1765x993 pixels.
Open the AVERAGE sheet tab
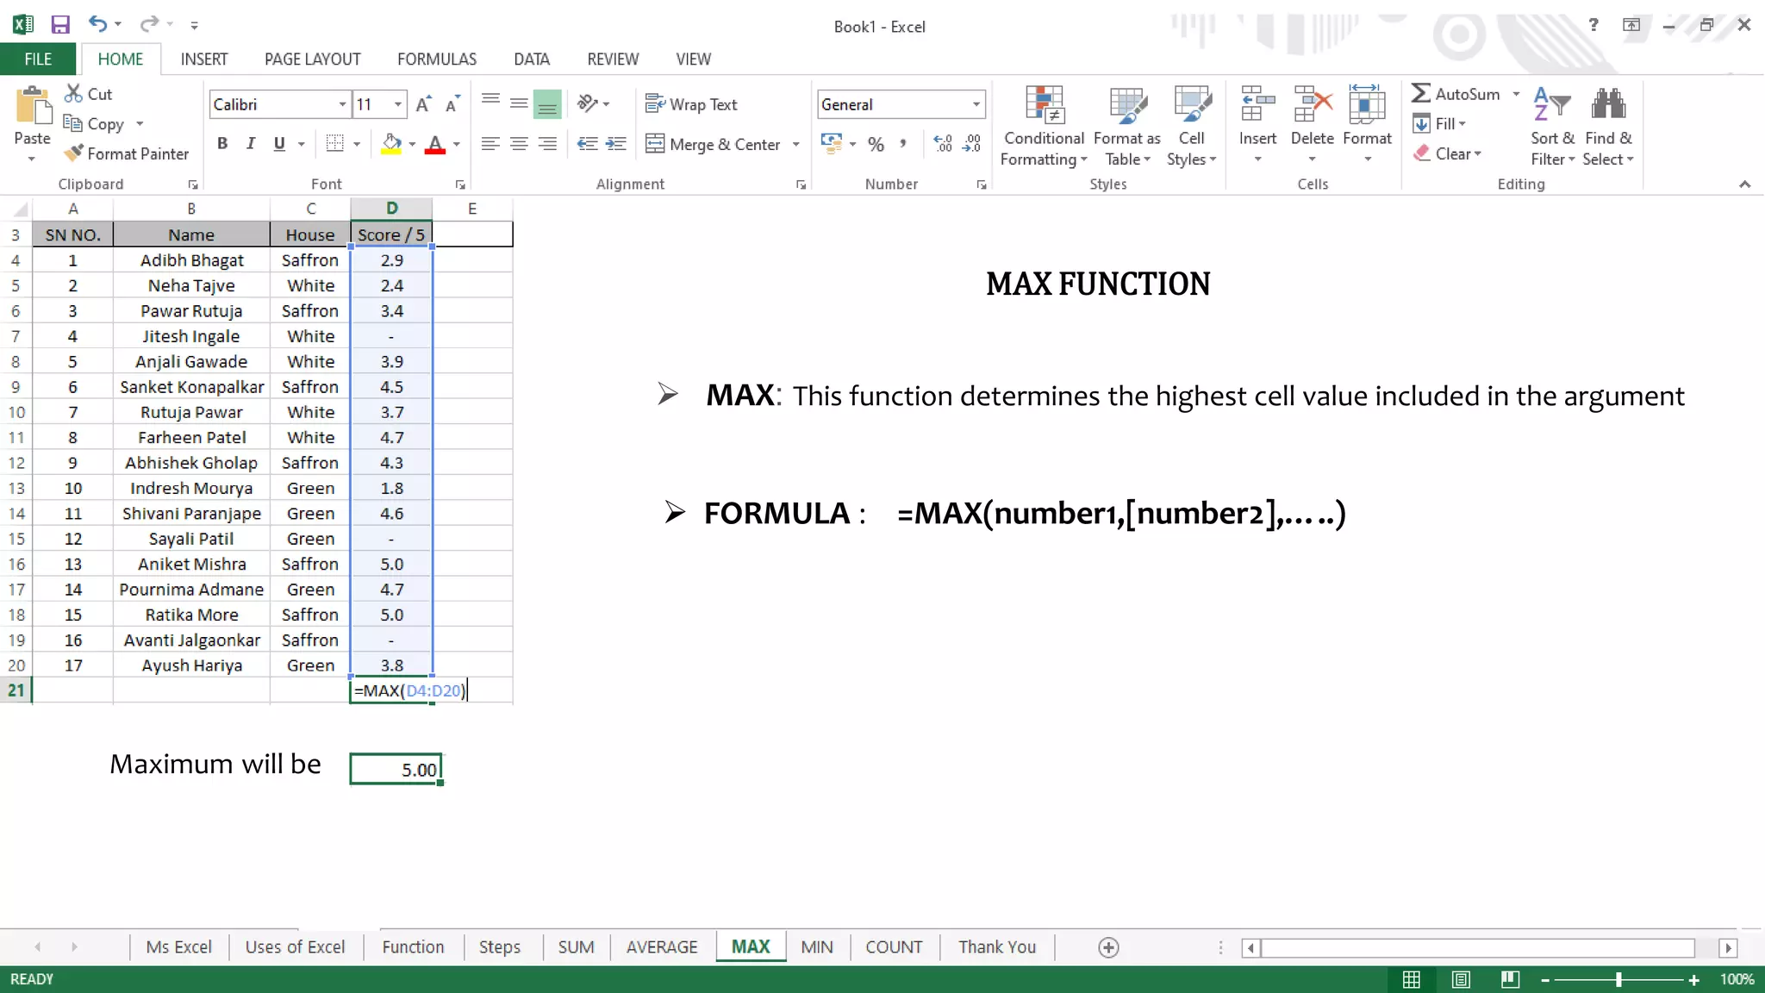662,946
